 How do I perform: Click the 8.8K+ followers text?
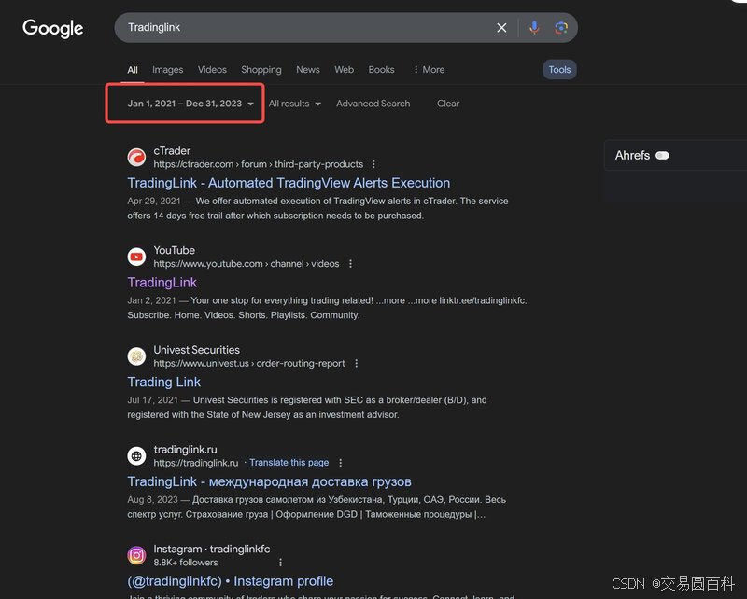pyautogui.click(x=185, y=563)
